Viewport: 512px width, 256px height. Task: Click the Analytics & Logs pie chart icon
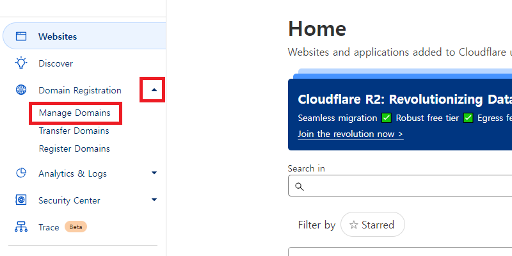[21, 173]
